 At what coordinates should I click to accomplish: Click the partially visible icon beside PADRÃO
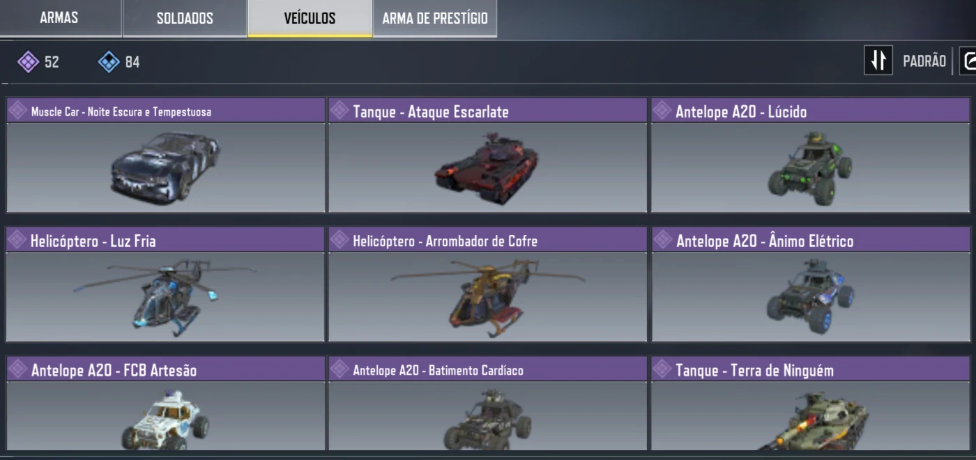(968, 61)
